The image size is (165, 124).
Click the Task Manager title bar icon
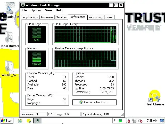coord(23,5)
